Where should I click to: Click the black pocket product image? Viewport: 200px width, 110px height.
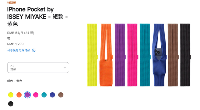tap(185, 55)
